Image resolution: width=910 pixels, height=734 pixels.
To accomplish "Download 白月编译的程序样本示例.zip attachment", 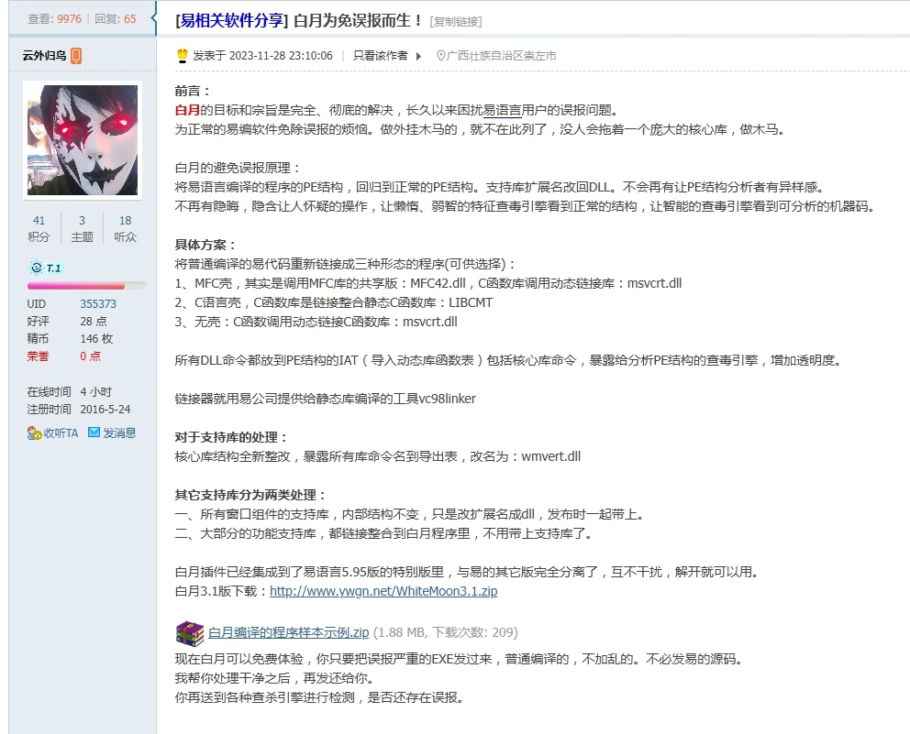I will click(x=288, y=632).
